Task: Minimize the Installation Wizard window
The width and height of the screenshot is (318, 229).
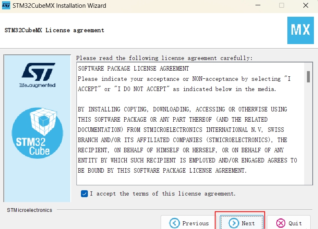Action: (x=258, y=5)
